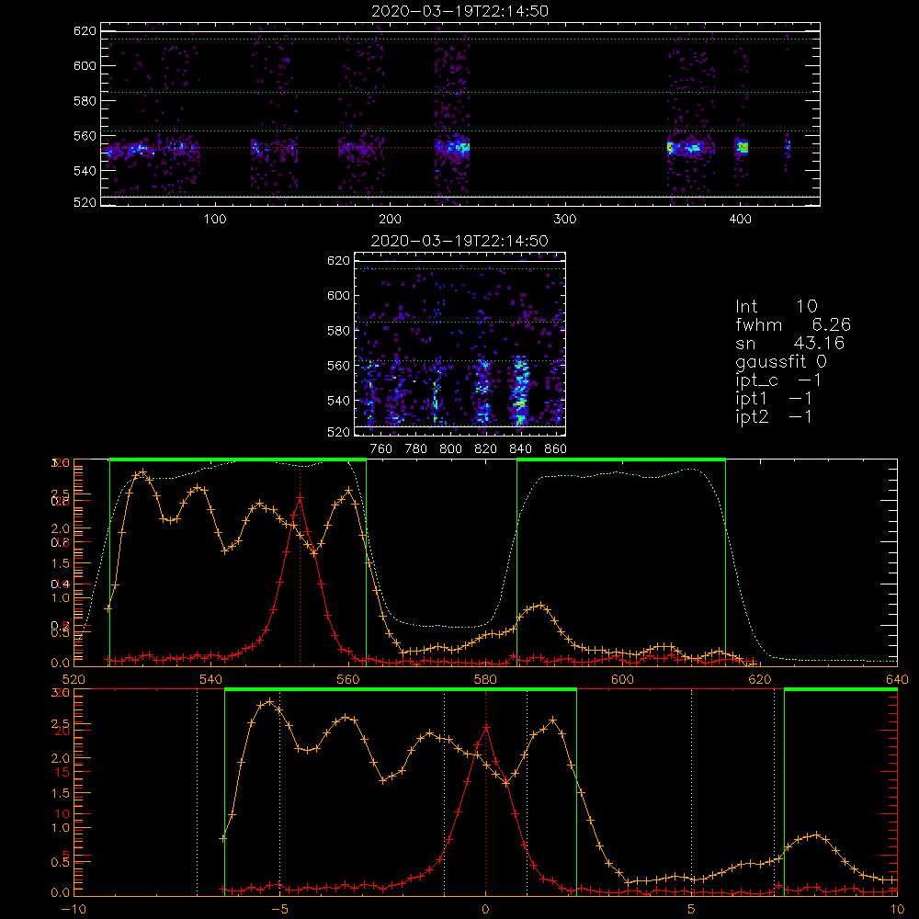Click x-axis label 0 on bottom plot

pyautogui.click(x=485, y=910)
